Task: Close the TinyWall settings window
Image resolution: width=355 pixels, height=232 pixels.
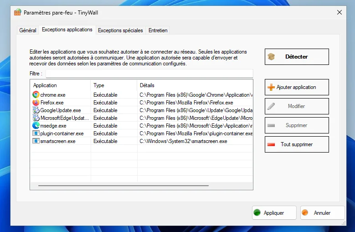Action: coord(340,12)
